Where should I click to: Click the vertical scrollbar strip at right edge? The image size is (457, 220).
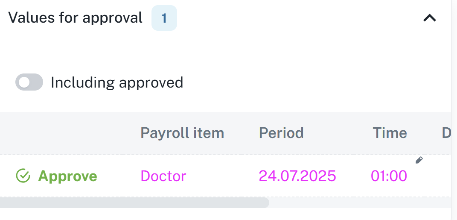[x=454, y=107]
